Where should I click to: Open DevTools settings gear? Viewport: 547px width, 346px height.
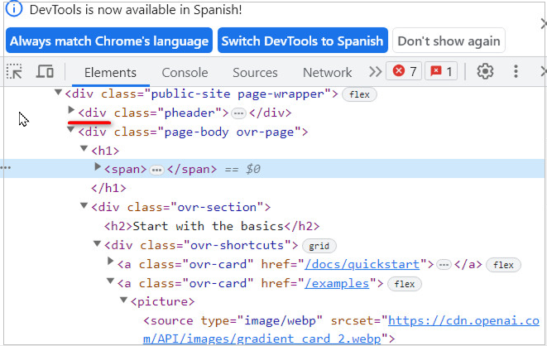click(x=486, y=72)
